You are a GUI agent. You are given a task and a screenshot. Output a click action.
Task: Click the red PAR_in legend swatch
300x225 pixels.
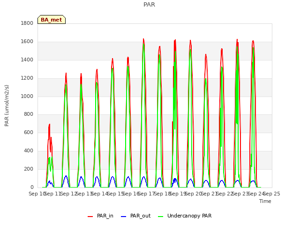pos(90,217)
